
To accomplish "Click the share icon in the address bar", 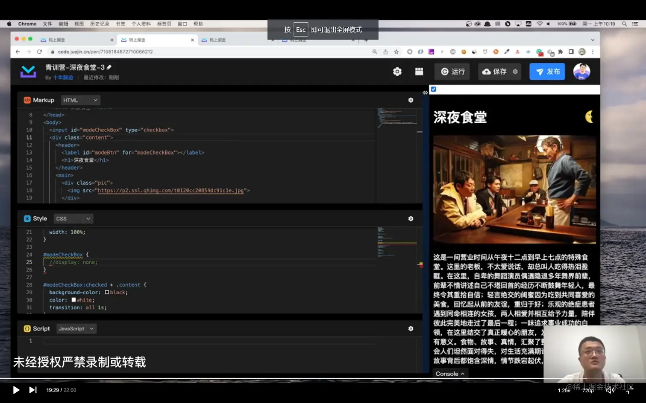I will click(385, 52).
